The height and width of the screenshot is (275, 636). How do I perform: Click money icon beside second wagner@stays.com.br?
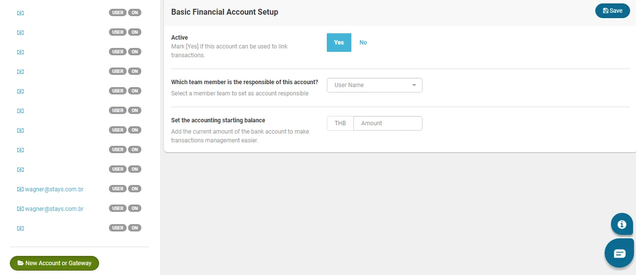coord(20,208)
